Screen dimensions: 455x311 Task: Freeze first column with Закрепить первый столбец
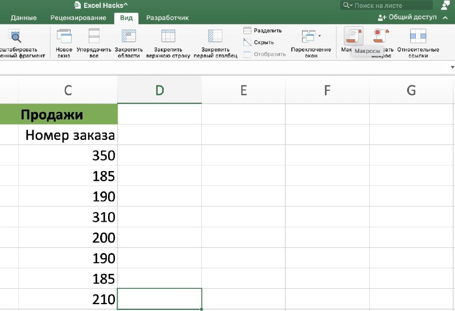[216, 43]
